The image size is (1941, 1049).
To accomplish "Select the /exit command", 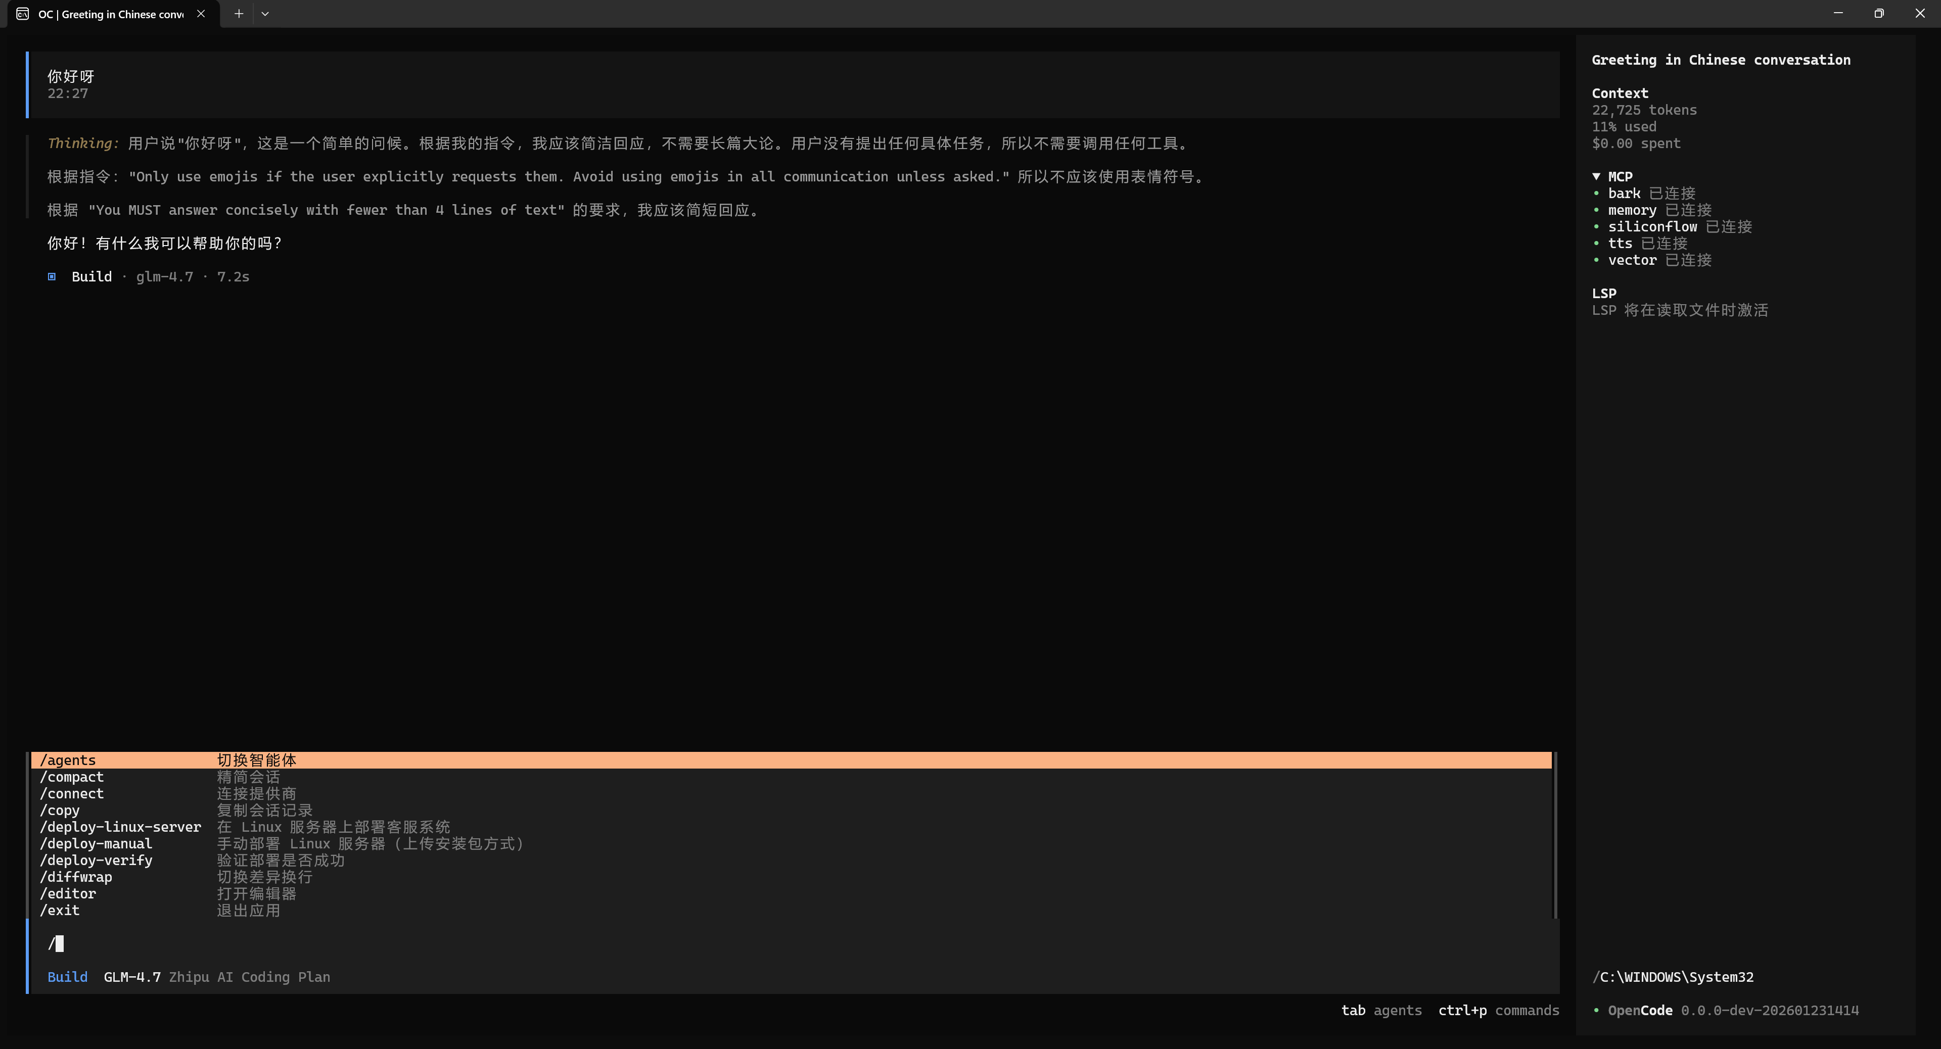I will (x=60, y=910).
